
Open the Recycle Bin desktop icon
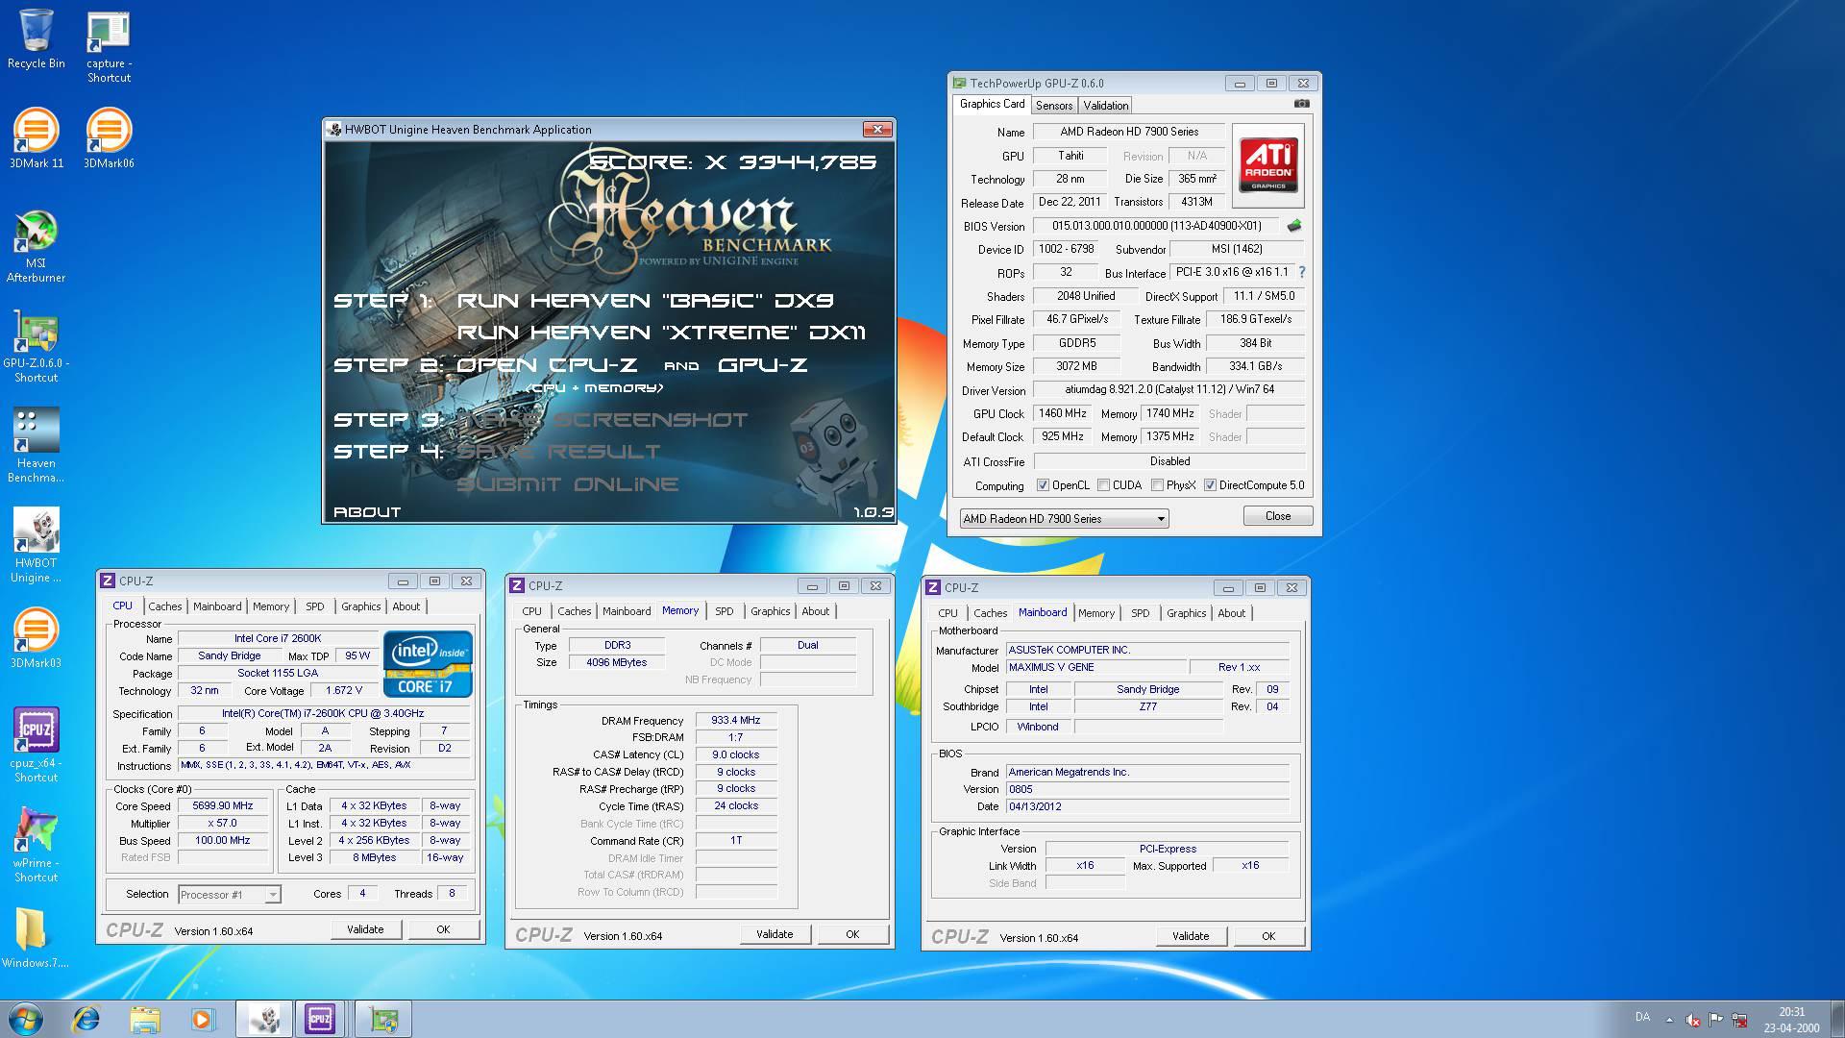(x=36, y=40)
